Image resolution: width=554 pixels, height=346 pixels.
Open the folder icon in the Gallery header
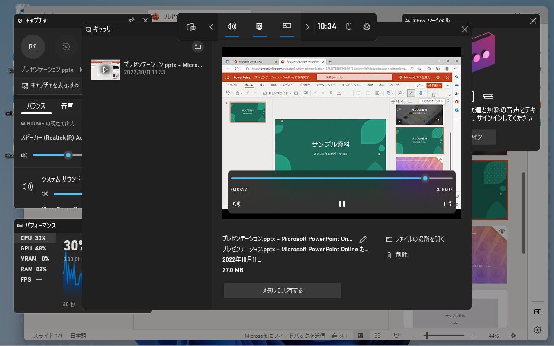coord(198,47)
